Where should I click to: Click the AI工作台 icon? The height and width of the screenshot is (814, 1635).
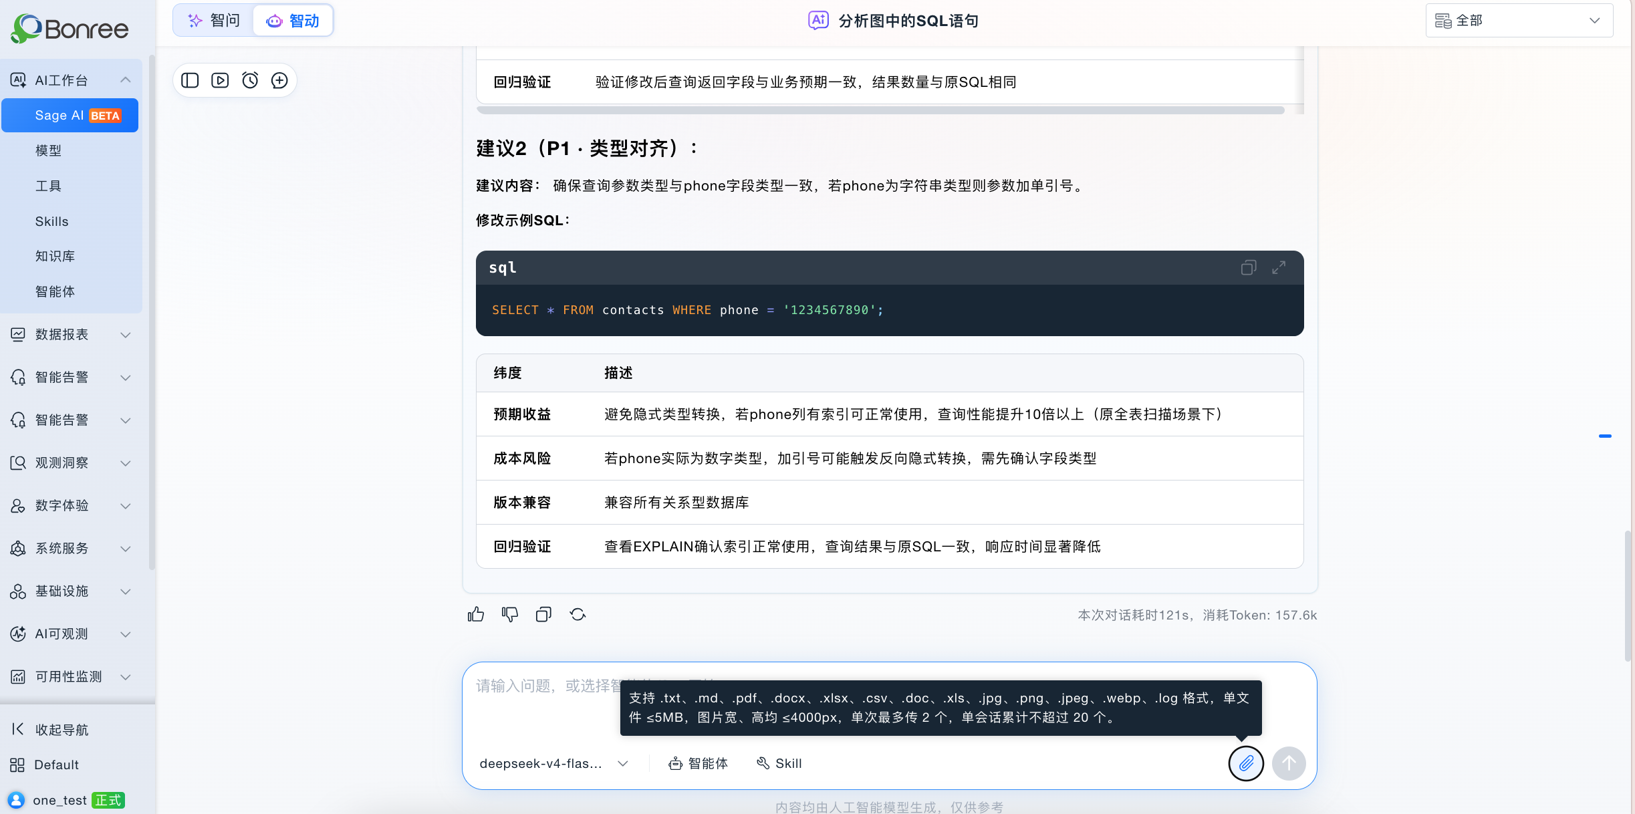[18, 80]
